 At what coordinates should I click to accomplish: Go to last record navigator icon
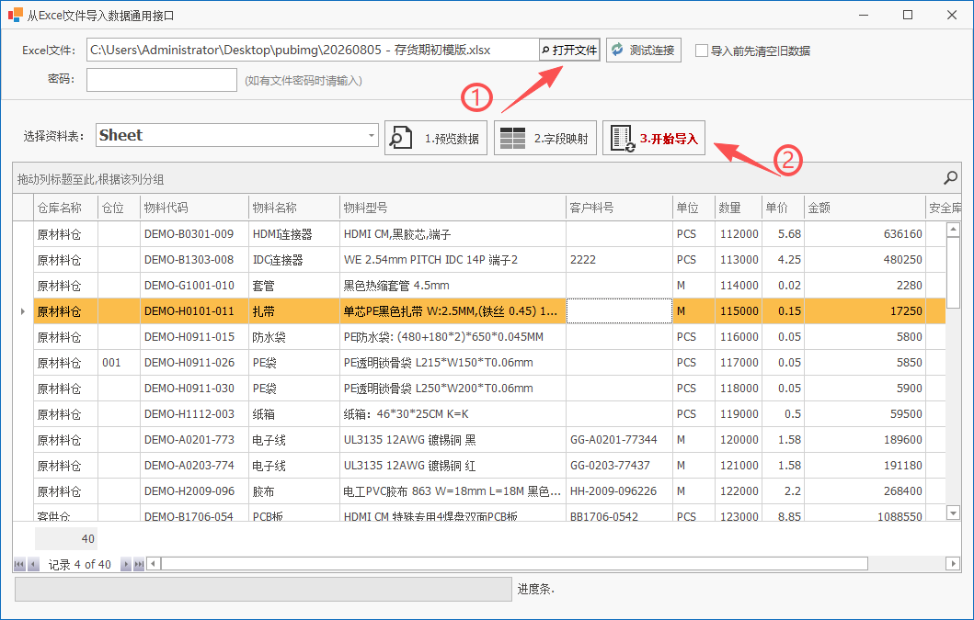tap(139, 564)
